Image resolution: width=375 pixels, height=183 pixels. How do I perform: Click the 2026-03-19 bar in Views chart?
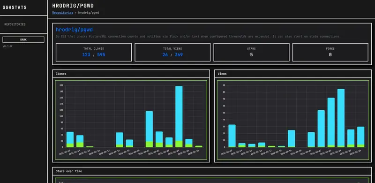click(x=291, y=139)
